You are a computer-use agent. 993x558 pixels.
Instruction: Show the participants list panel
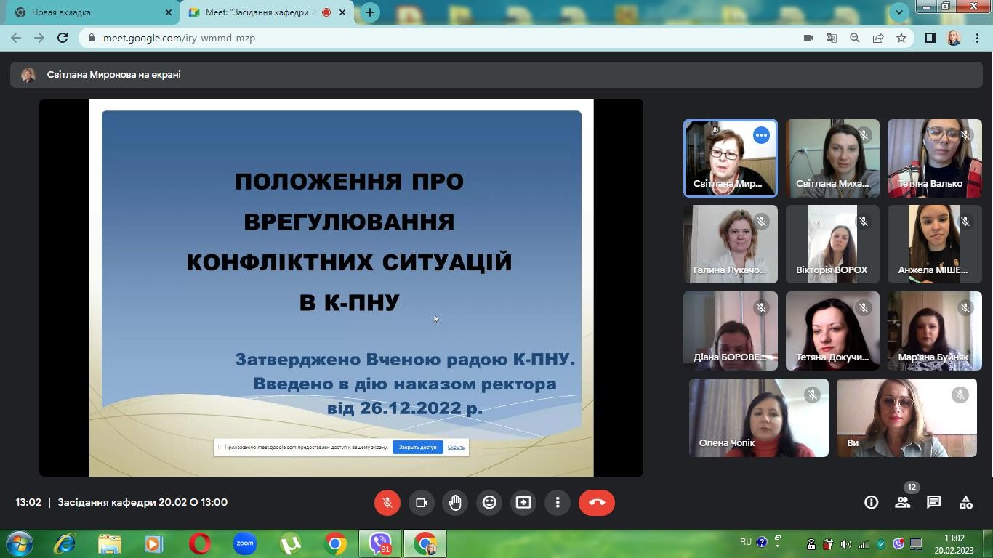coord(902,502)
